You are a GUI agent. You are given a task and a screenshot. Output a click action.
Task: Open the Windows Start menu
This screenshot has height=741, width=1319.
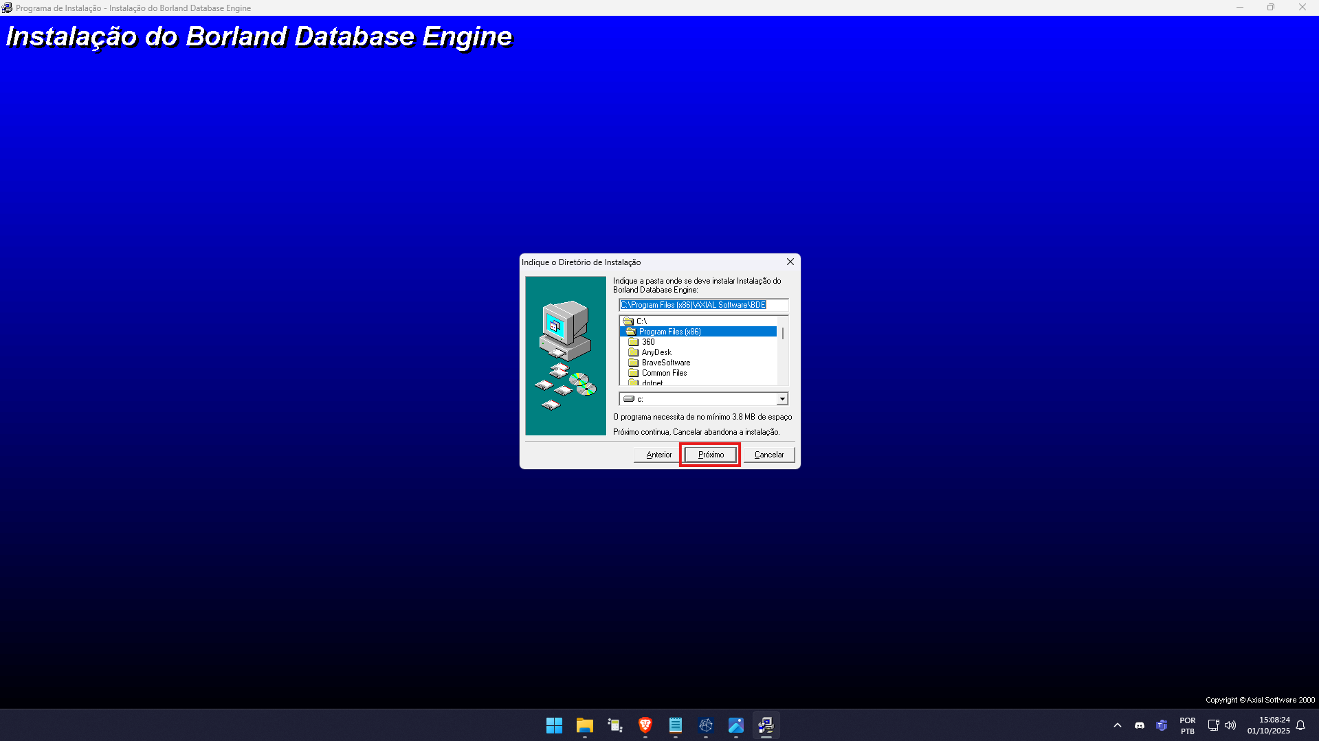coord(554,725)
